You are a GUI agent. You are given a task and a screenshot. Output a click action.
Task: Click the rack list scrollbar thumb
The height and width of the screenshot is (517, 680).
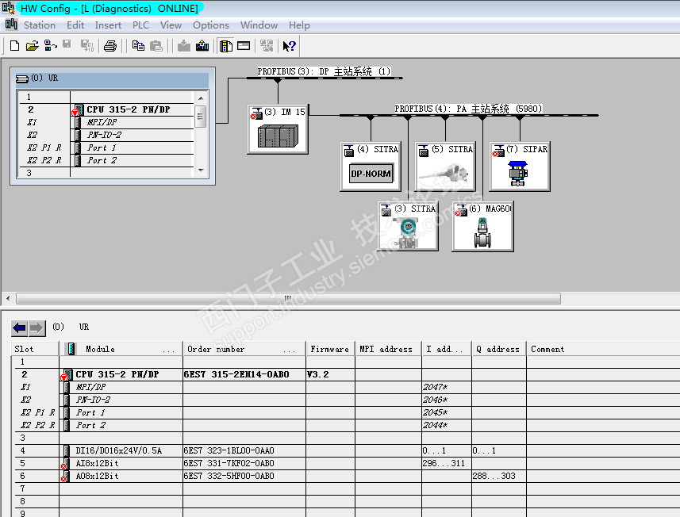click(x=200, y=116)
